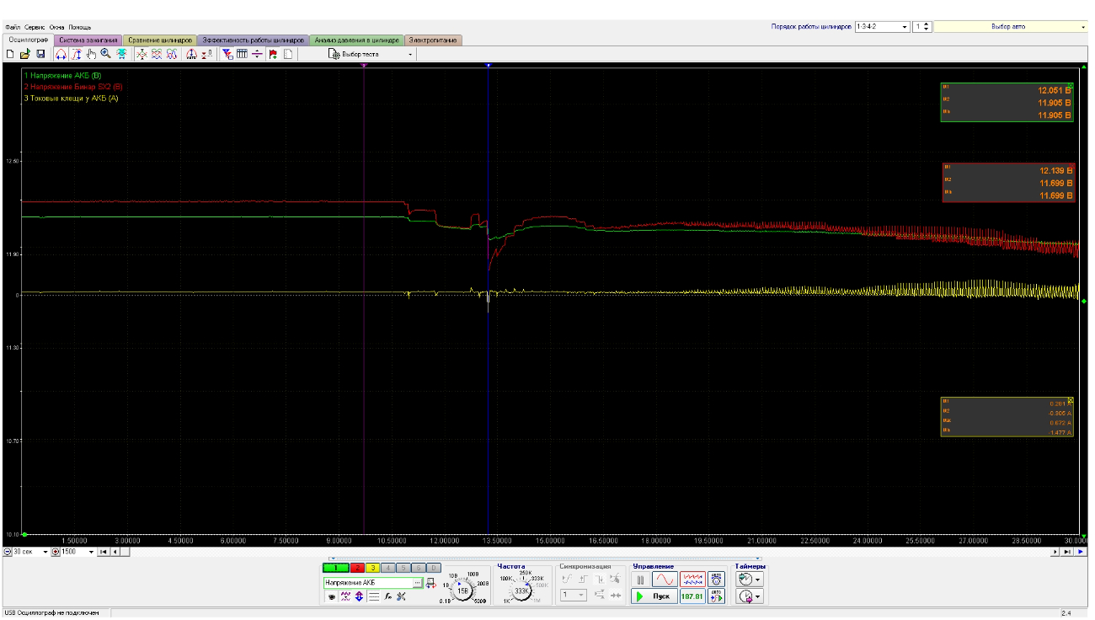
Task: Open the cylinder order 1-3-4-2 dropdown
Action: pyautogui.click(x=882, y=26)
